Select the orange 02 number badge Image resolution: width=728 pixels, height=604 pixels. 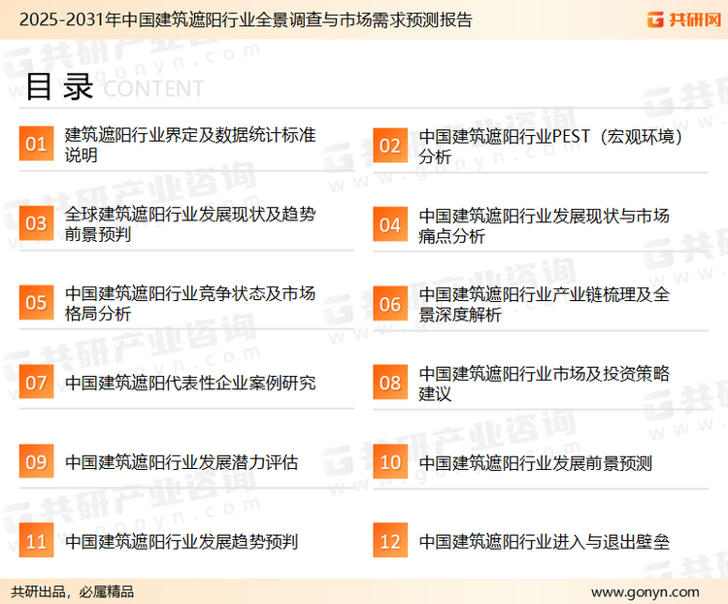tap(390, 146)
